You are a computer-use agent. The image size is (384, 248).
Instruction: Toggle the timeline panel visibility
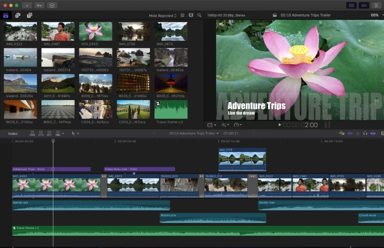[x=364, y=5]
